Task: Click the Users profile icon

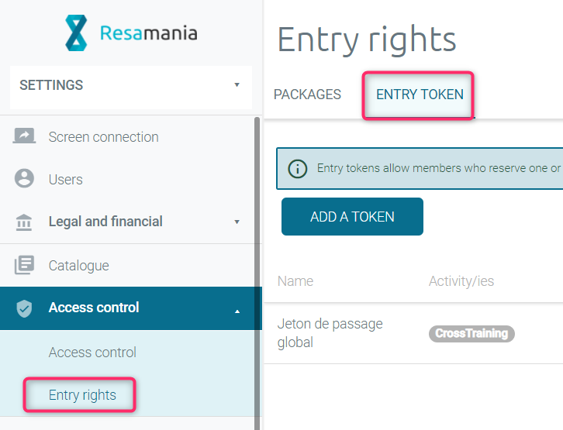Action: pos(25,179)
